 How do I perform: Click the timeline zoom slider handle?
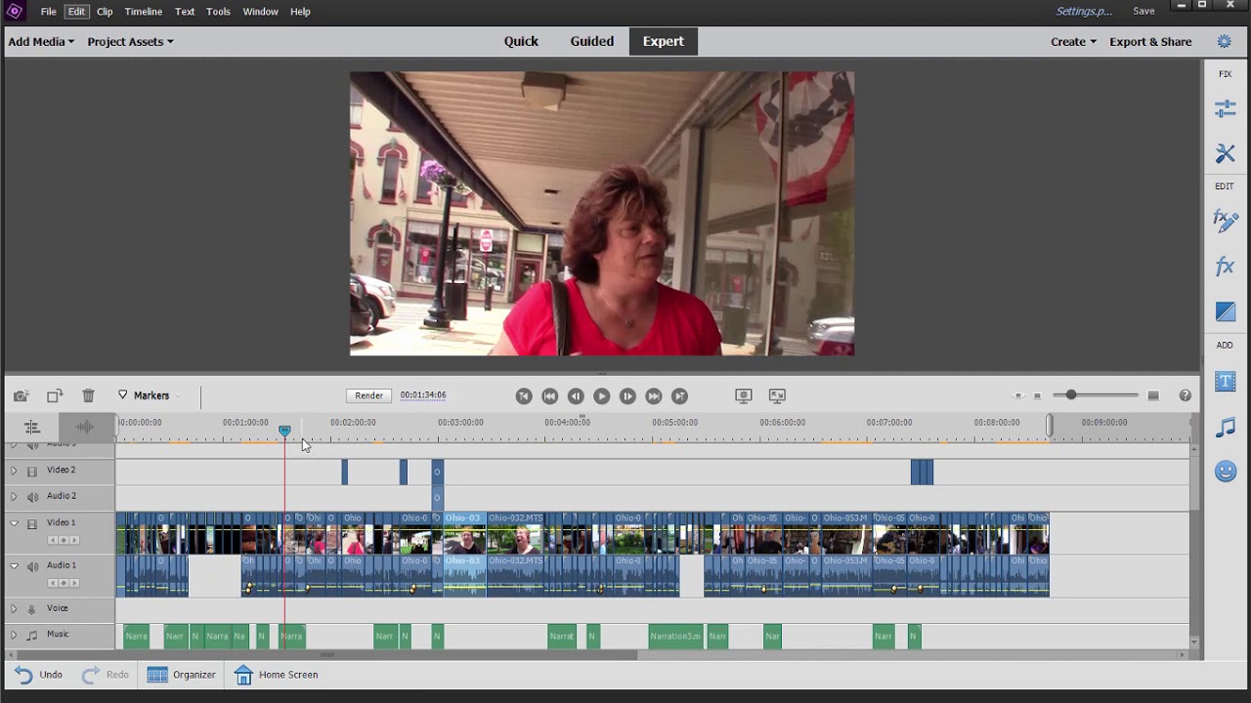click(1071, 395)
